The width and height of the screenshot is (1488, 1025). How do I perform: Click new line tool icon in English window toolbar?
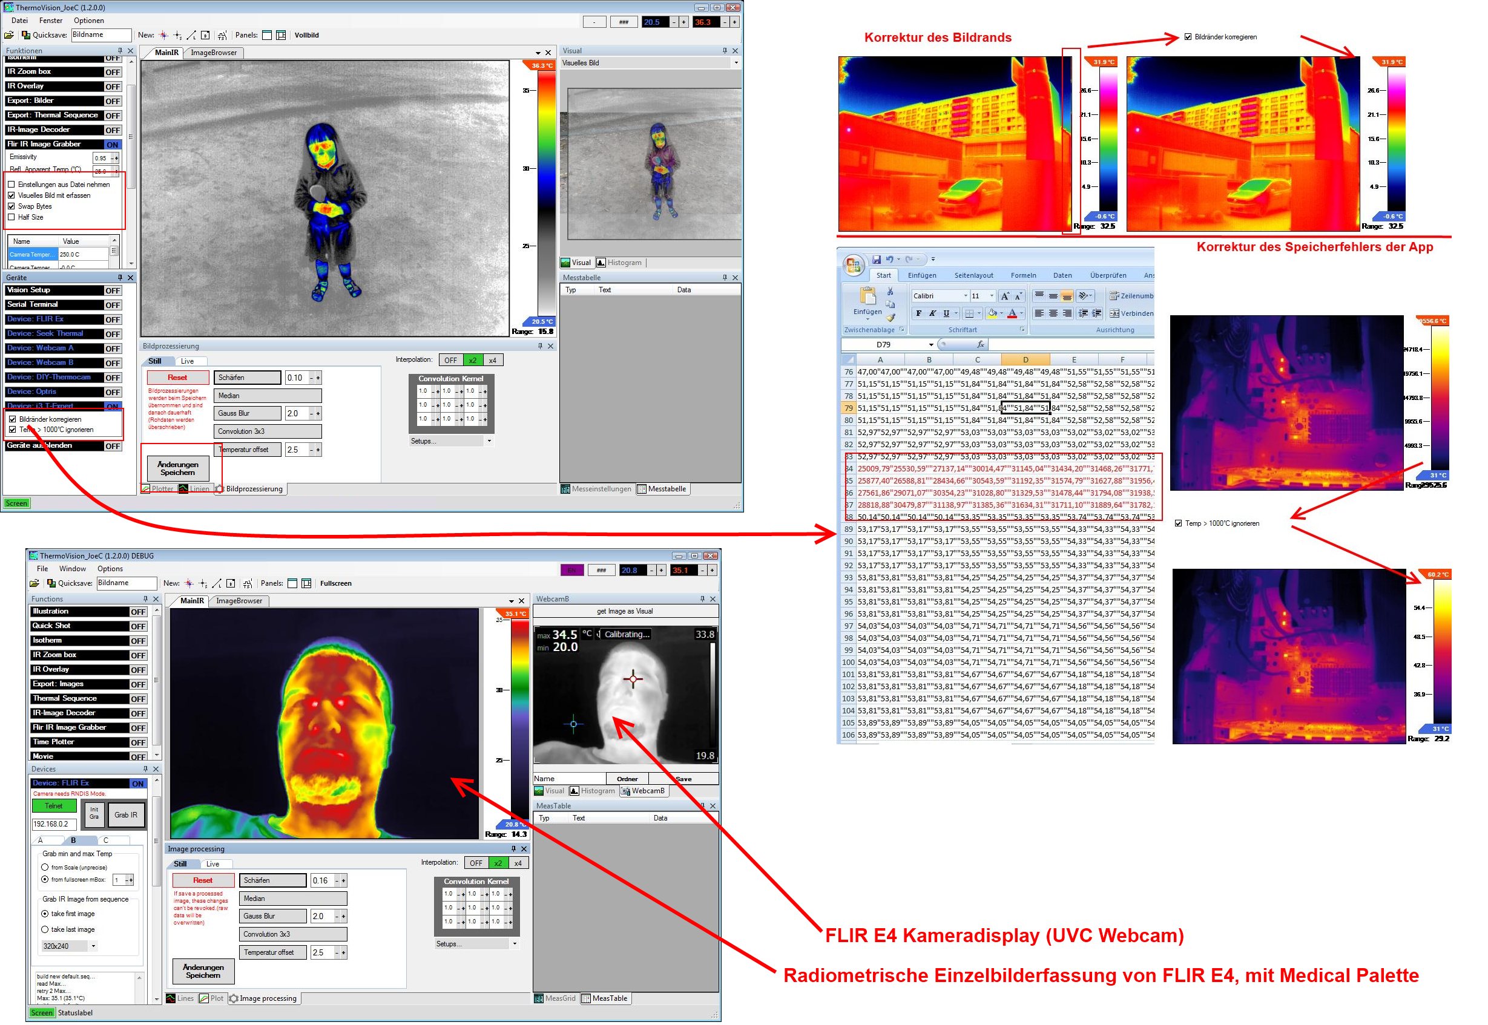(217, 584)
